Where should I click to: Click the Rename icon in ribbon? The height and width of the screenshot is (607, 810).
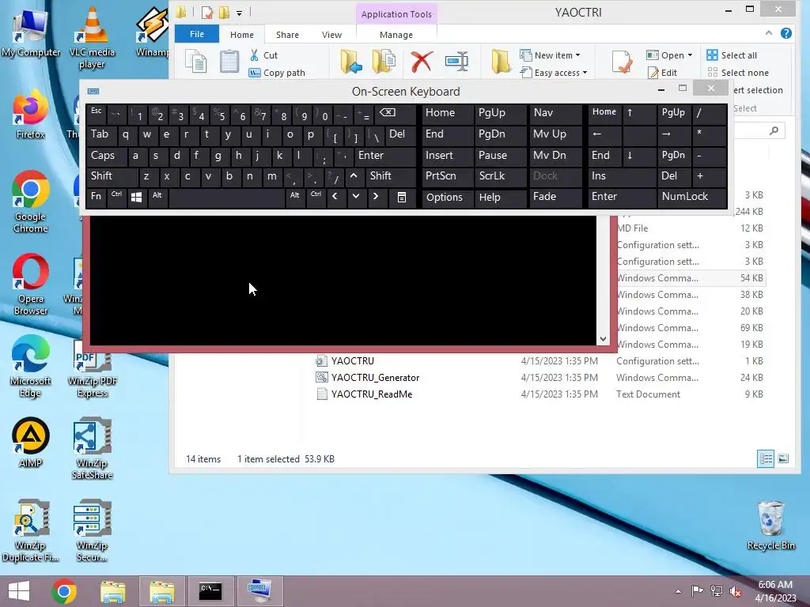point(456,62)
